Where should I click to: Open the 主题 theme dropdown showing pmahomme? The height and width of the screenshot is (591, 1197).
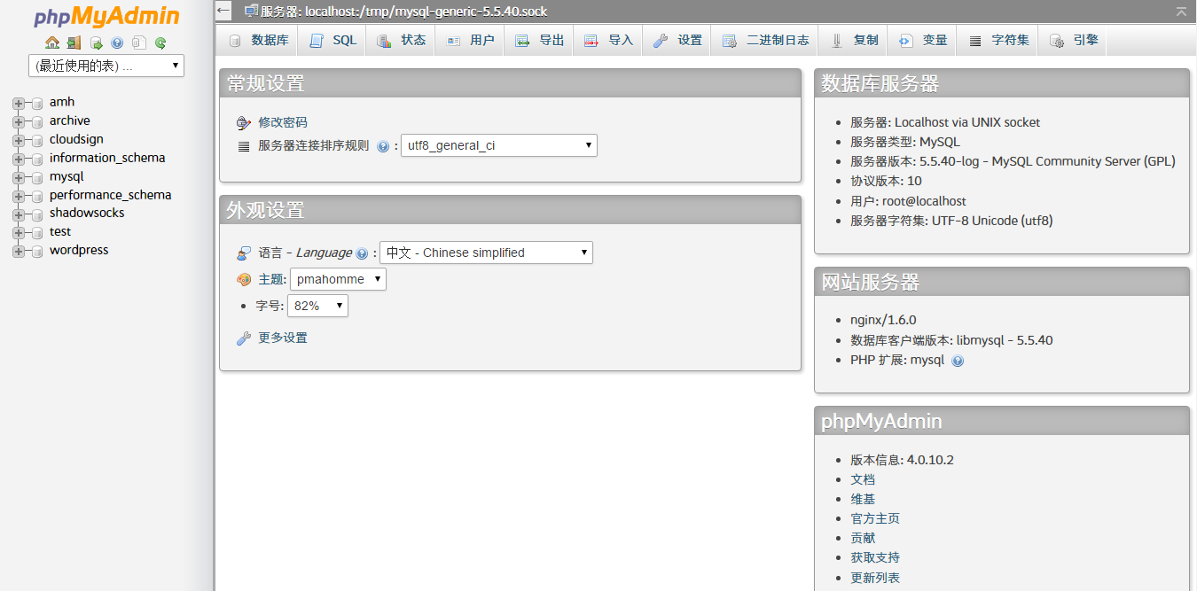click(338, 279)
